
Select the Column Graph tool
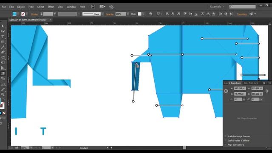3,84
